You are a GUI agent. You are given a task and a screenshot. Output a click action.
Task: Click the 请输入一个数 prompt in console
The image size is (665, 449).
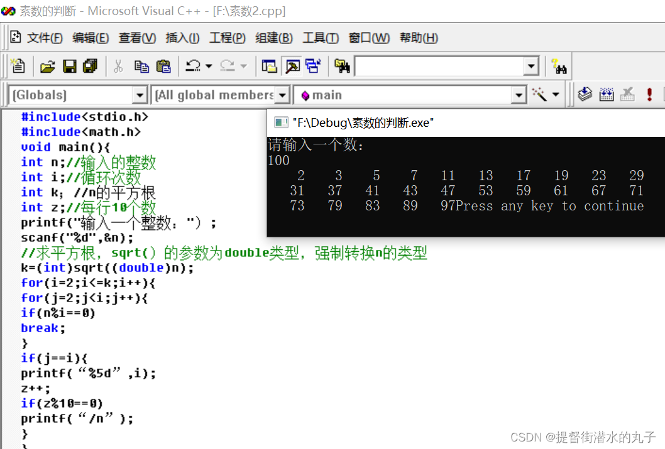[316, 145]
